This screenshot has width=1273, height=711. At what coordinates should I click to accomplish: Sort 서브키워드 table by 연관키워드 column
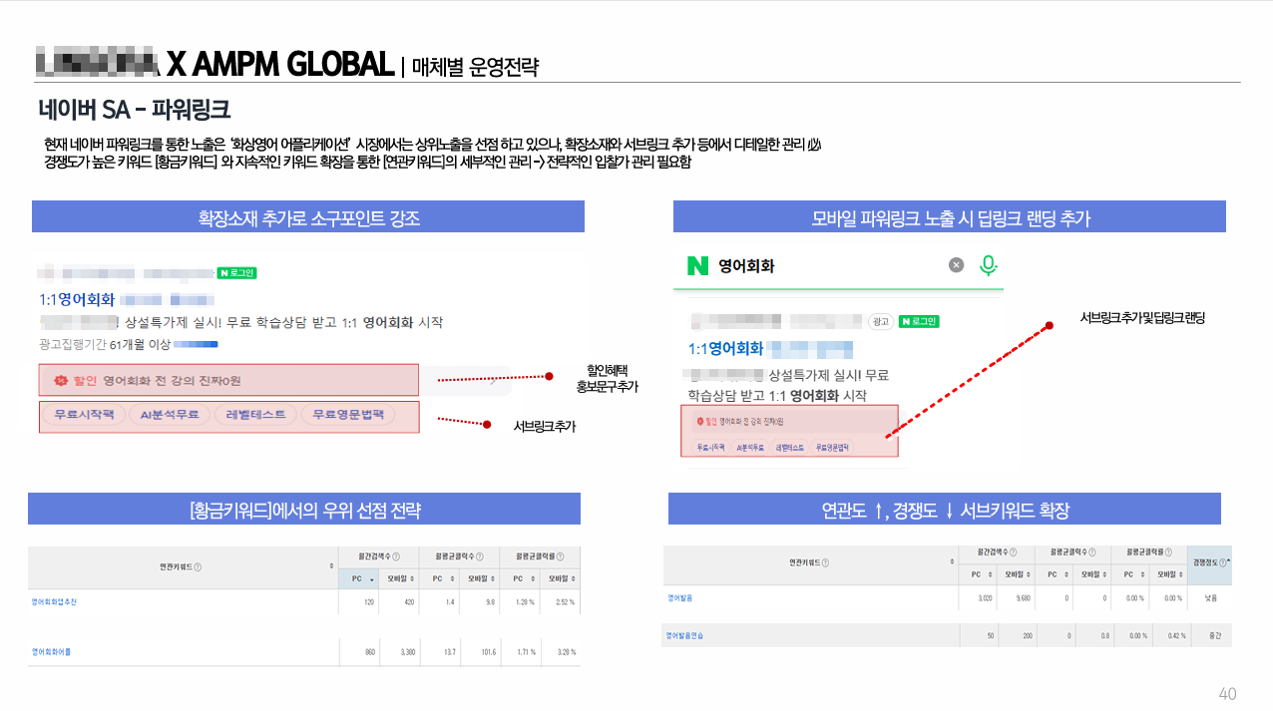click(x=952, y=562)
